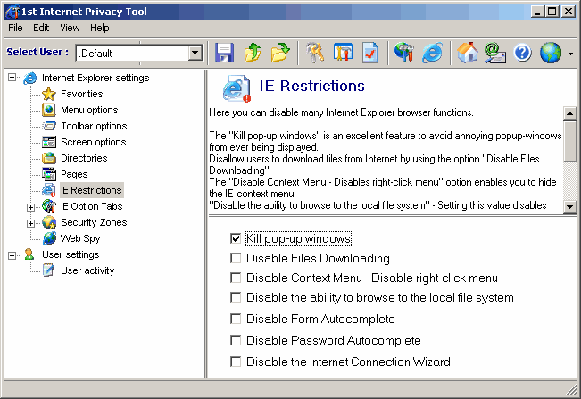Enable Disable Files Downloading checkbox
Screen dimensions: 581x399
(236, 258)
